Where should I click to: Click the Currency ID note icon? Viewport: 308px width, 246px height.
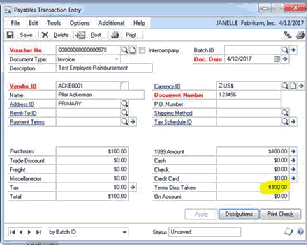point(293,86)
